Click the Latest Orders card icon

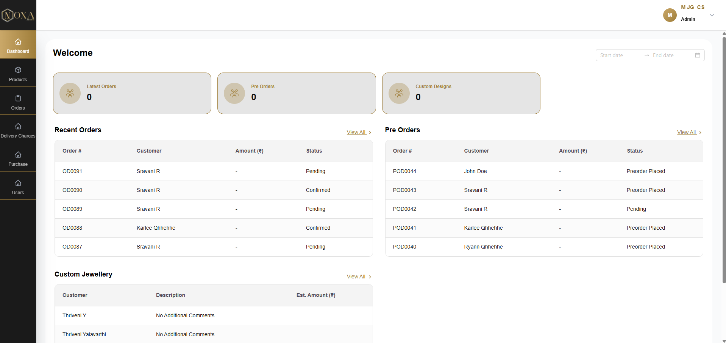click(x=70, y=93)
